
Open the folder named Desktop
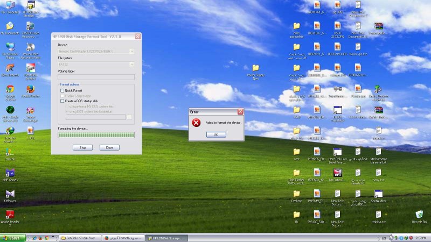tap(297, 196)
